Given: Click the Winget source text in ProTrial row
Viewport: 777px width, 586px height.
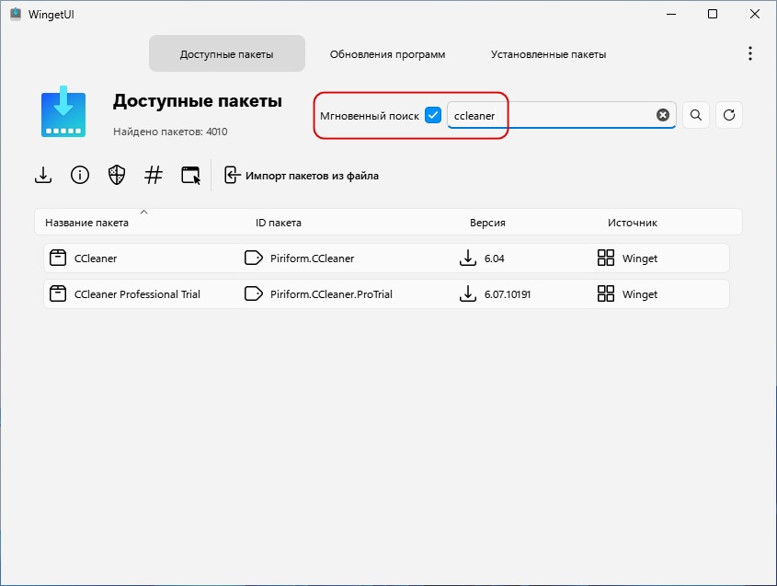Looking at the screenshot, I should pos(640,294).
